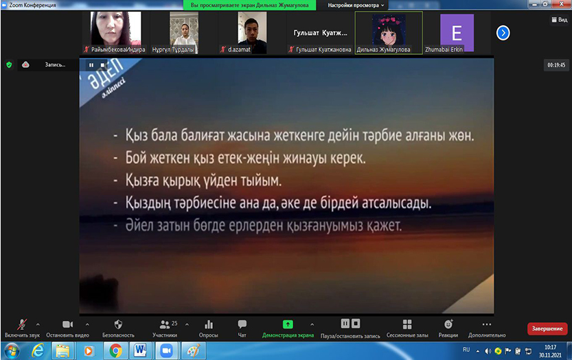Viewport: 572px width, 360px height.
Task: Toggle Пауза/остановить запись recording control
Action: click(x=350, y=324)
